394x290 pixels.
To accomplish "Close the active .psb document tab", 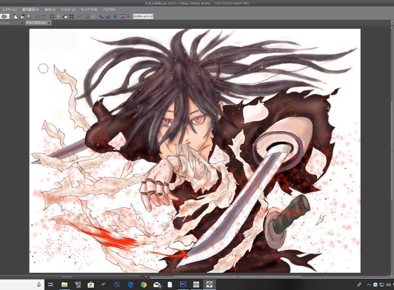I will [49, 23].
